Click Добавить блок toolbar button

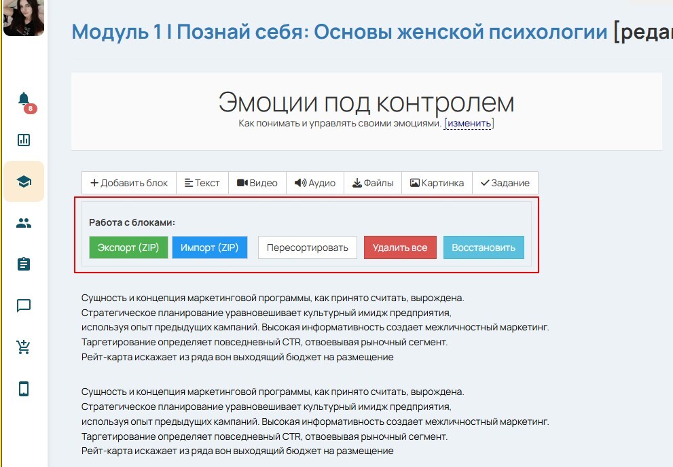tap(129, 183)
